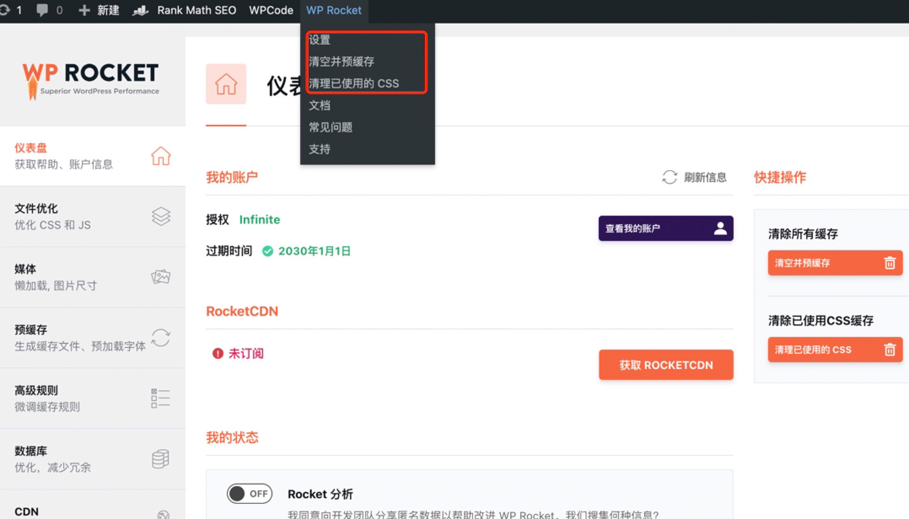909x519 pixels.
Task: Choose 清空并预缓存 in the WP Rocket dropdown
Action: click(342, 62)
